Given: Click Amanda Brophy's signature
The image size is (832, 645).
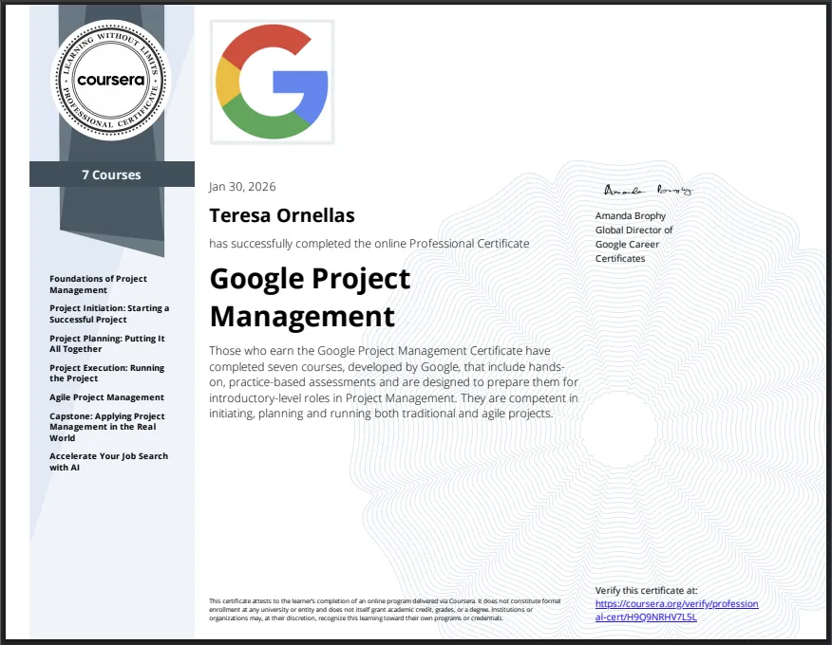Looking at the screenshot, I should pos(649,191).
